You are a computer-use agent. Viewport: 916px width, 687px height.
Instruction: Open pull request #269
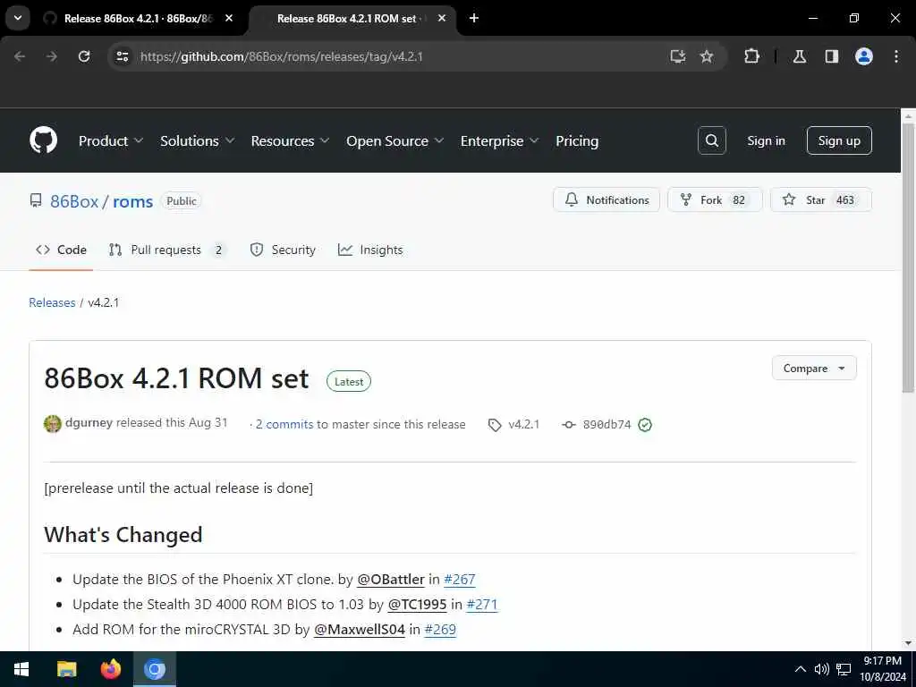tap(440, 630)
